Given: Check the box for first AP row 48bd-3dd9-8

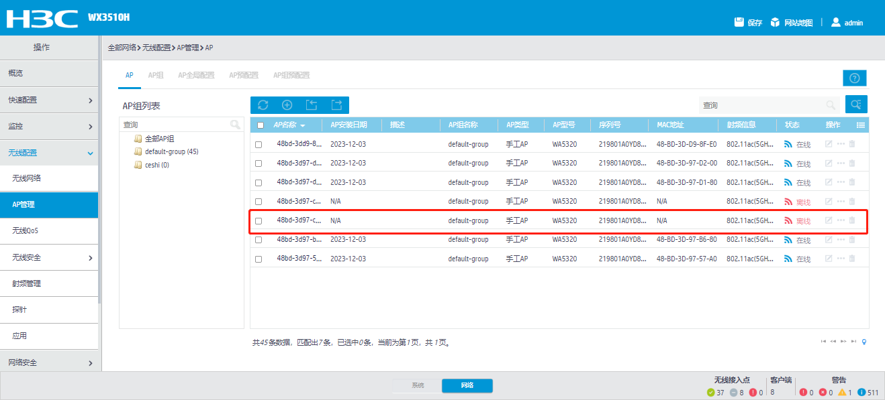Looking at the screenshot, I should click(x=259, y=144).
